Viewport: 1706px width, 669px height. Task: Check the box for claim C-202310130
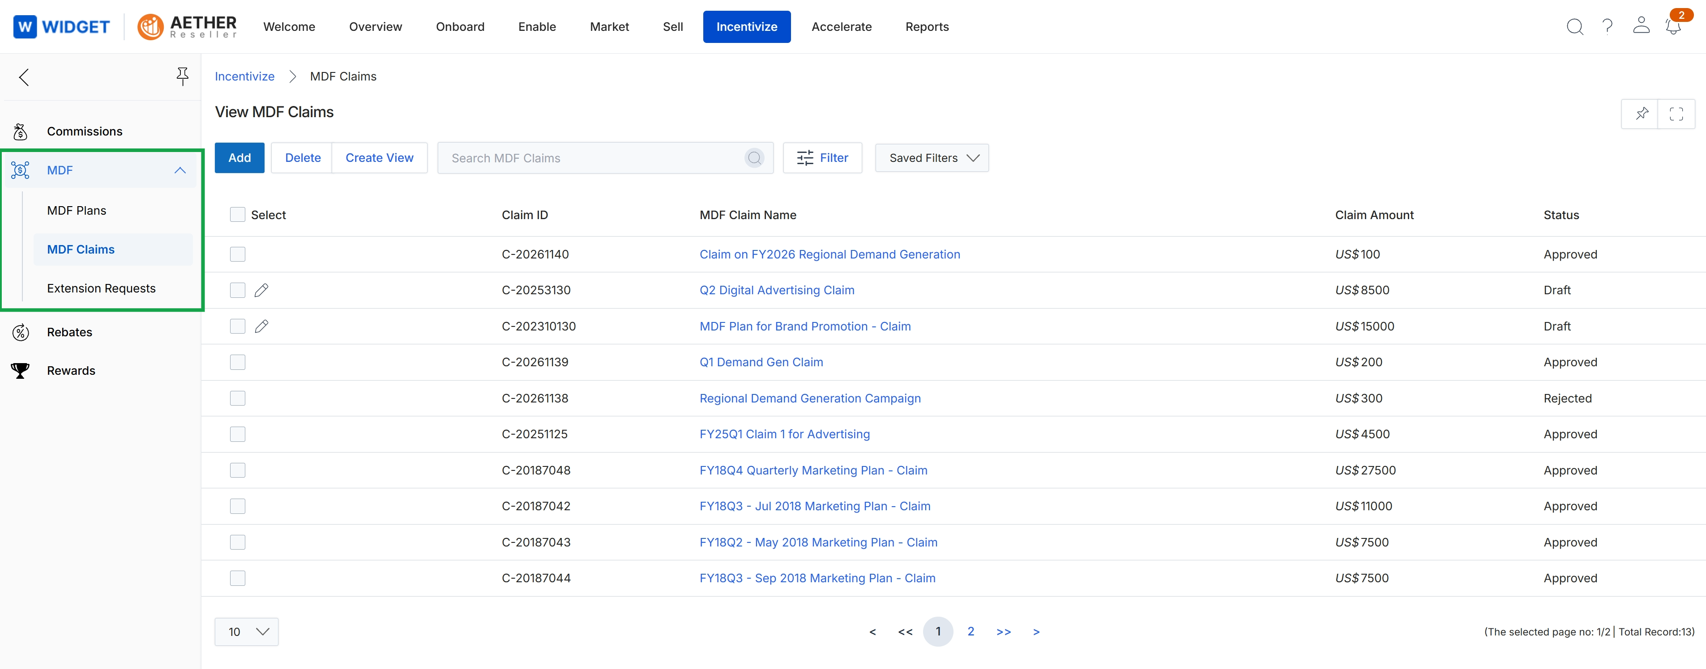click(x=238, y=326)
